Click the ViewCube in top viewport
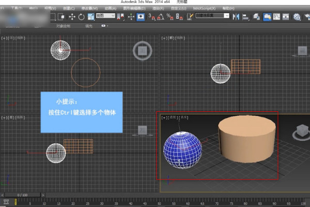Image resolution: width=310 pixels, height=207 pixels. [143, 51]
